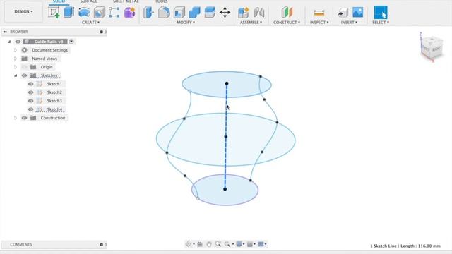Select the Hole tool in Create

pos(100,13)
